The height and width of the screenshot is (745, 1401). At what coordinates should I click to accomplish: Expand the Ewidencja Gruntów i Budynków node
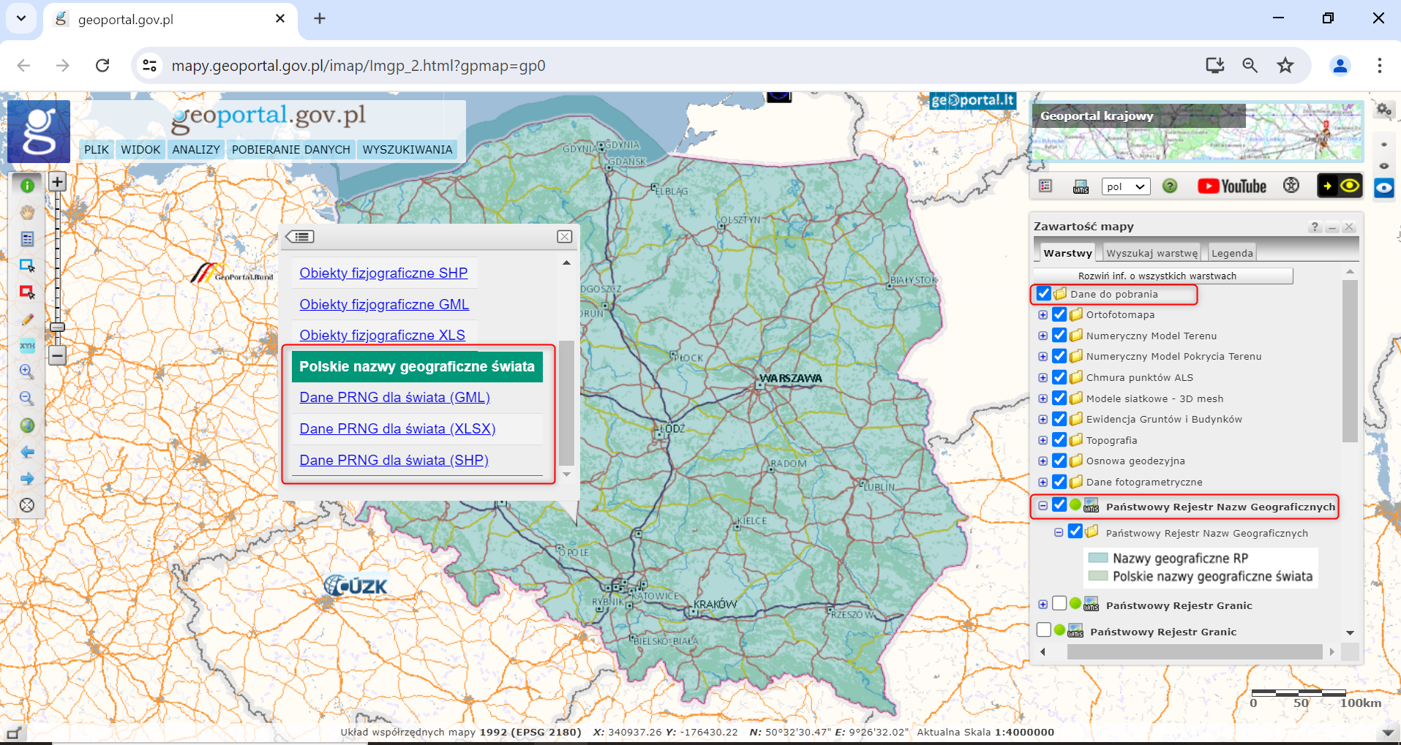[x=1043, y=420]
